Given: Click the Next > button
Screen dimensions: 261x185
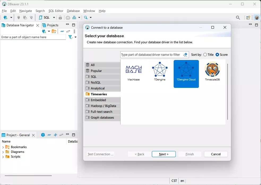Looking at the screenshot, I should pyautogui.click(x=164, y=154).
